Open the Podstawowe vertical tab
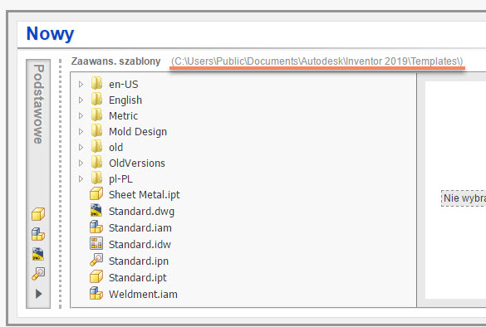486x327 pixels. click(x=38, y=104)
